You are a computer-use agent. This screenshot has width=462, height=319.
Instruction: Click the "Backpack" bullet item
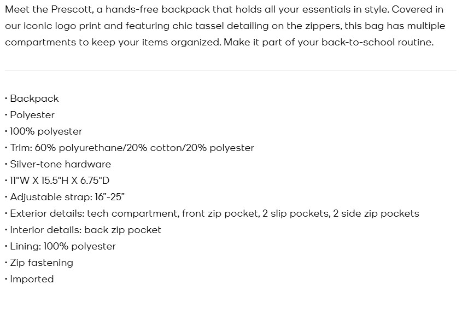pyautogui.click(x=34, y=98)
